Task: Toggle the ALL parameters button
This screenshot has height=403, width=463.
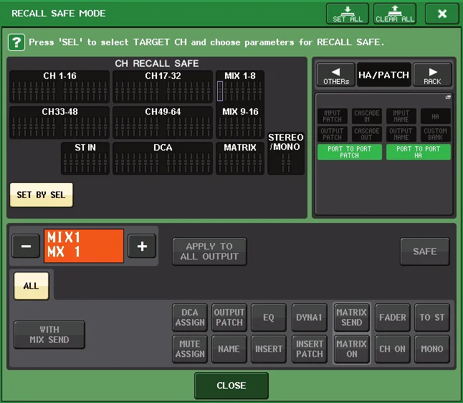Action: pos(32,286)
